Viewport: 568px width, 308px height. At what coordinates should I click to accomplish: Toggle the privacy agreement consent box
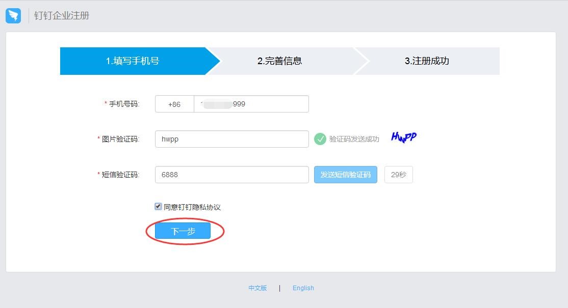[158, 206]
